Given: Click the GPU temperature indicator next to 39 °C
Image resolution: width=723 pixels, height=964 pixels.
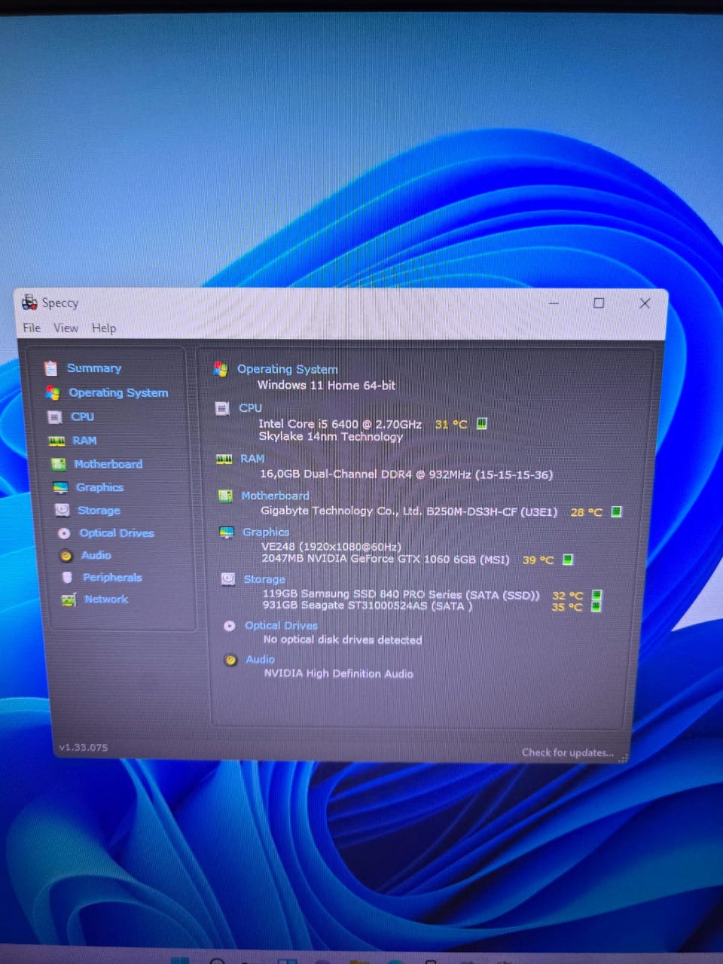Looking at the screenshot, I should 568,559.
